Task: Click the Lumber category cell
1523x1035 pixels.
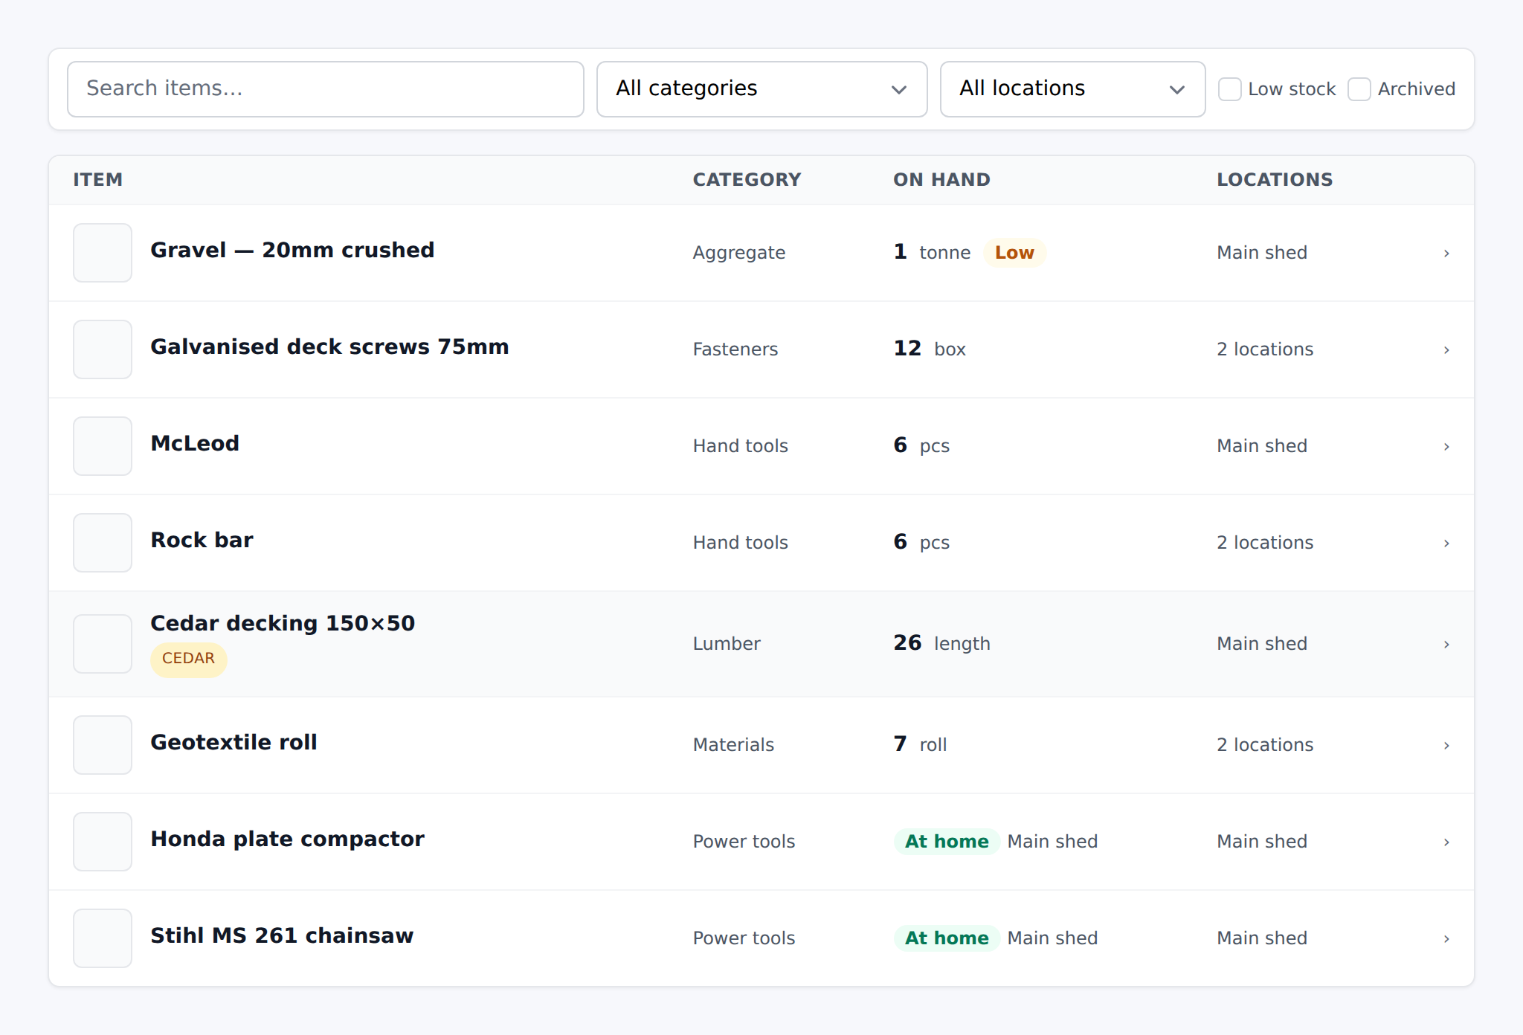Action: coord(727,644)
